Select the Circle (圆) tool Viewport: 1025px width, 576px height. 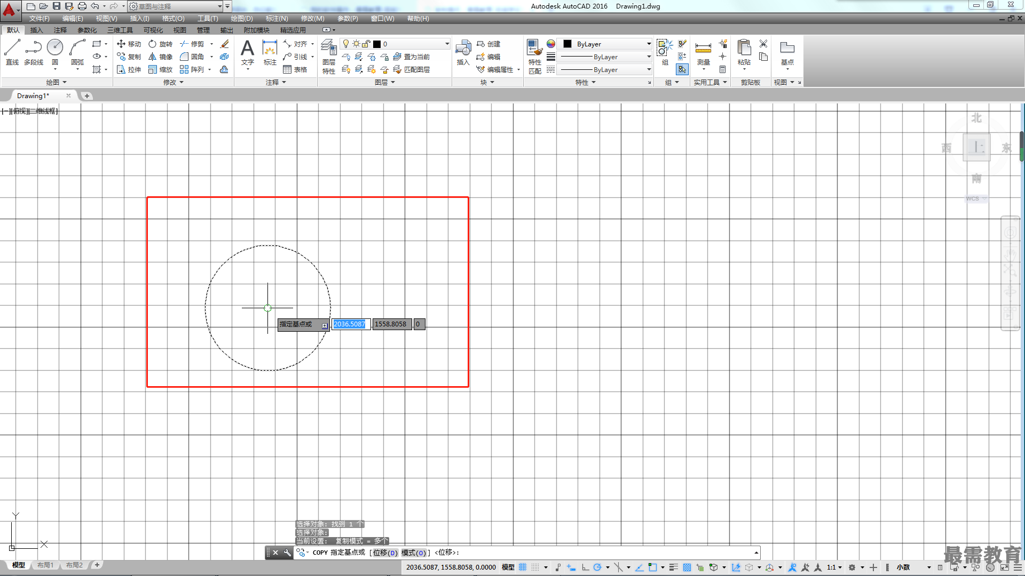55,52
